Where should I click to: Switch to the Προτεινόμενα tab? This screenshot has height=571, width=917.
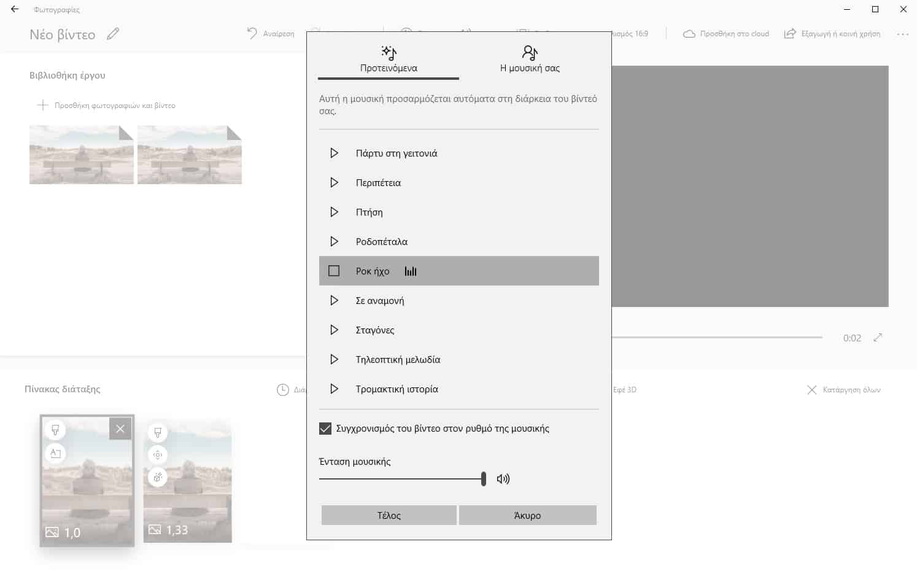389,60
